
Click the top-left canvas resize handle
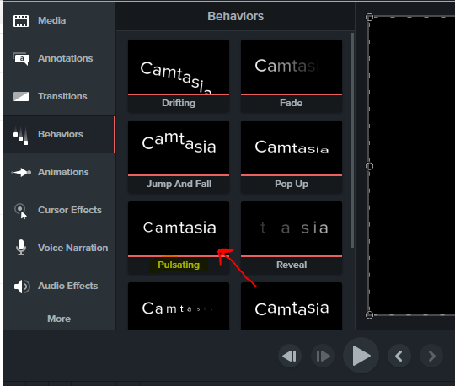coord(369,18)
